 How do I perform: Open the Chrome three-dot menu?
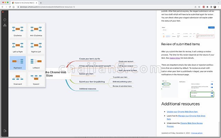pyautogui.click(x=219, y=7)
